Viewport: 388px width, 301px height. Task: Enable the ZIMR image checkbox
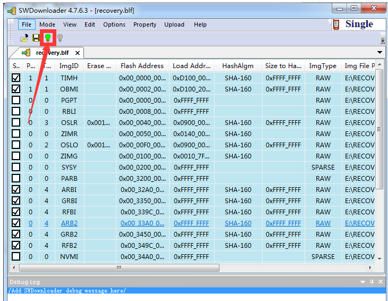click(x=16, y=133)
